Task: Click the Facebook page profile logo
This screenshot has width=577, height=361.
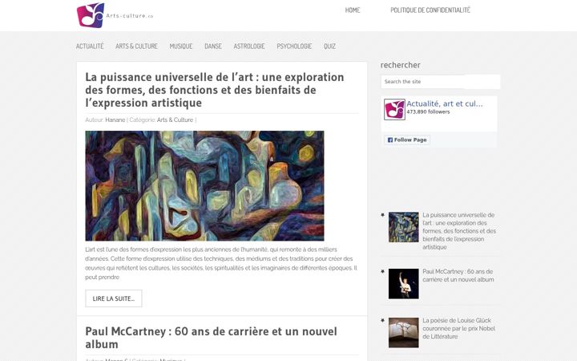Action: tap(394, 109)
